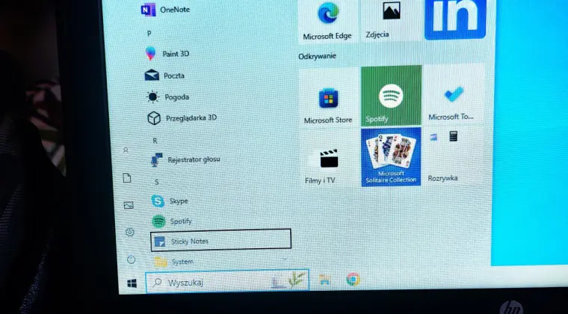Click the Wyszukaj search box

click(227, 281)
